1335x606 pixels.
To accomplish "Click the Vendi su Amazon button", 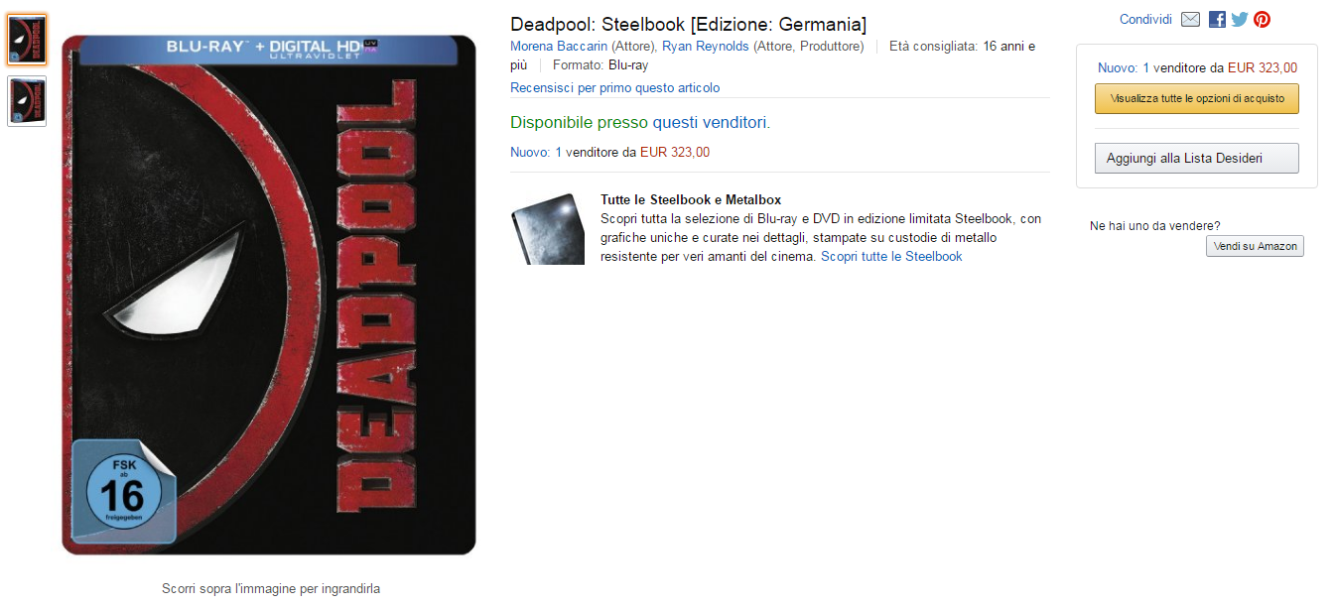I will 1255,246.
